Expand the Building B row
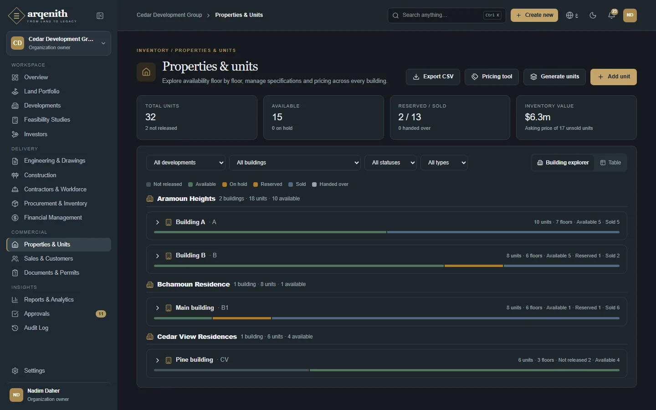 [157, 256]
